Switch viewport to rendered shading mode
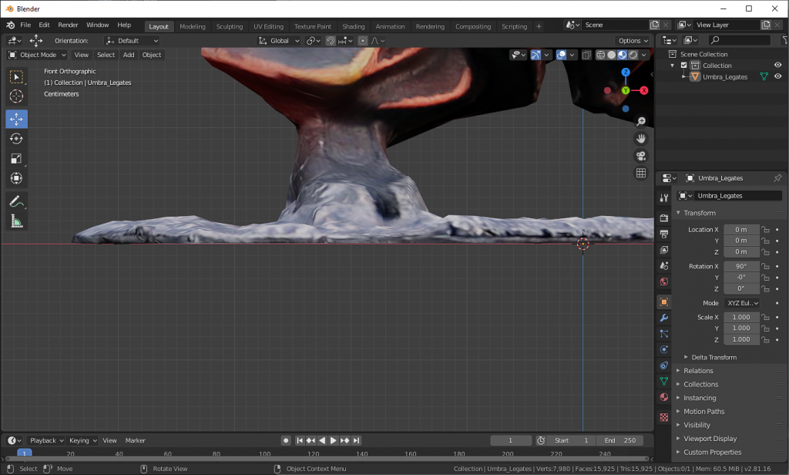Image resolution: width=789 pixels, height=475 pixels. click(632, 55)
